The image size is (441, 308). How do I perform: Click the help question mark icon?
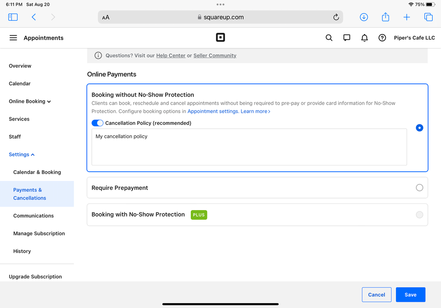click(x=382, y=38)
